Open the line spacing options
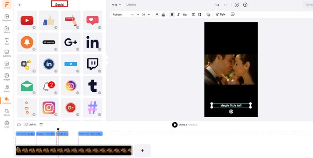Image resolution: width=313 pixels, height=158 pixels. click(199, 14)
